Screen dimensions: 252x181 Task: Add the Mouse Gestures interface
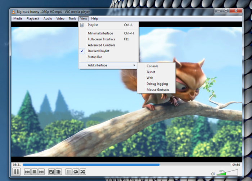pyautogui.click(x=156, y=90)
